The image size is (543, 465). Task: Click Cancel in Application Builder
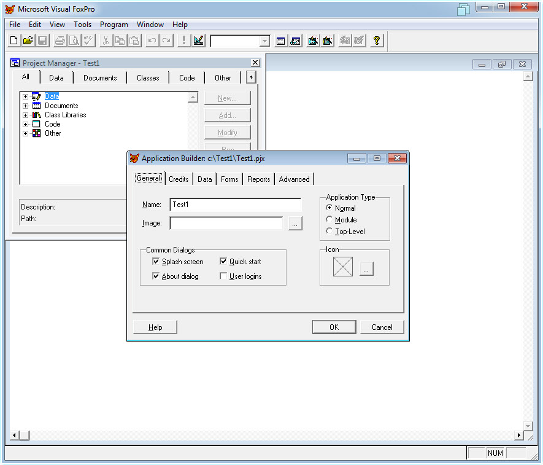point(382,327)
